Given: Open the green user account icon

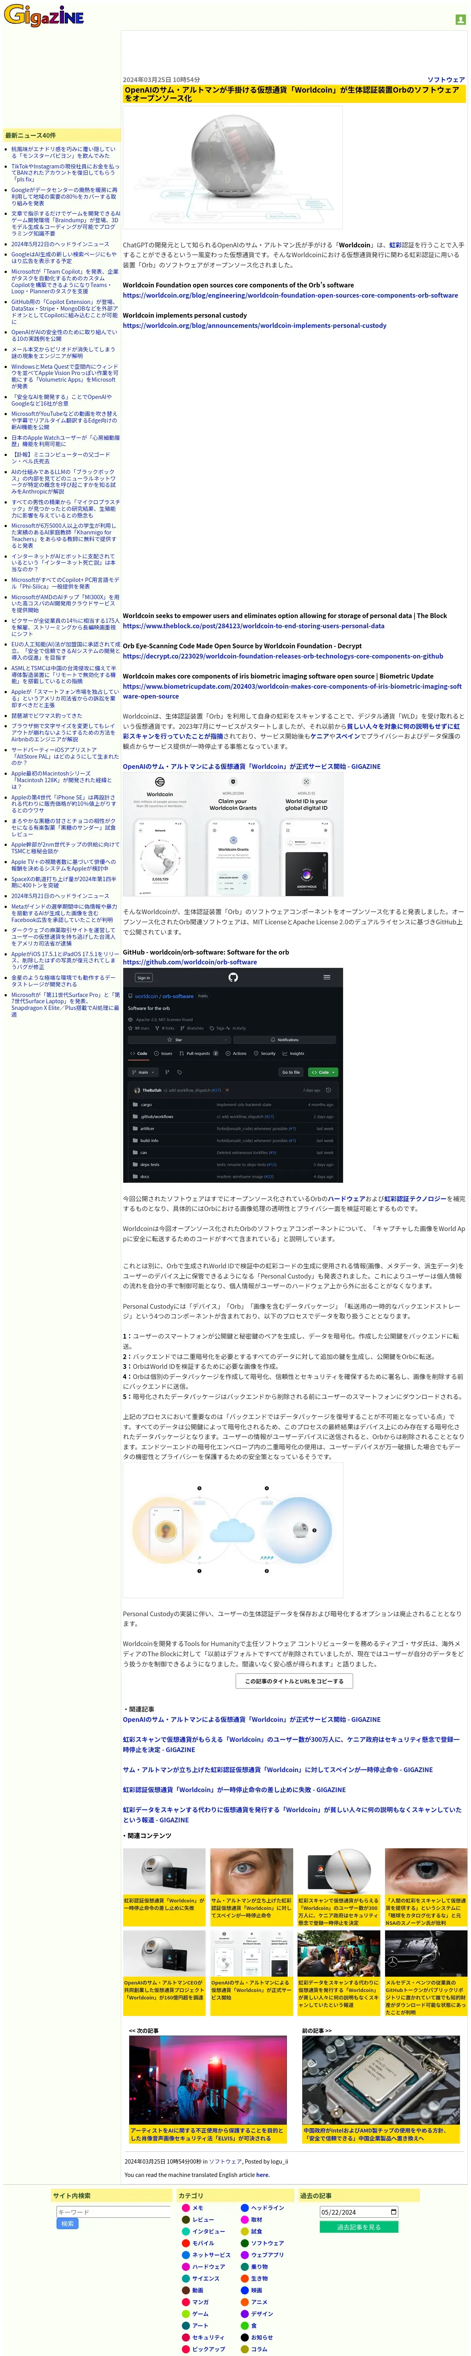Looking at the screenshot, I should click(x=460, y=19).
